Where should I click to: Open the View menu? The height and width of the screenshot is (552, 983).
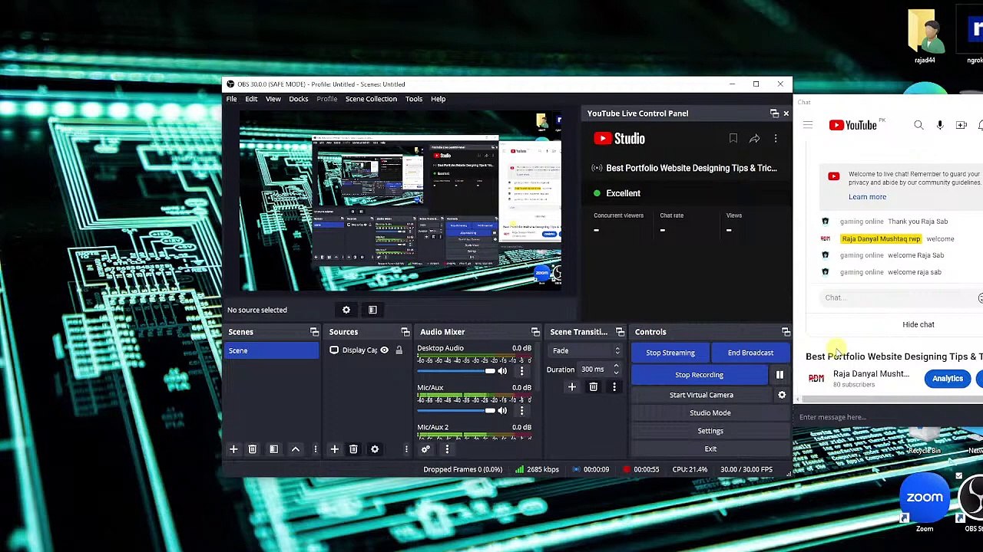273,99
